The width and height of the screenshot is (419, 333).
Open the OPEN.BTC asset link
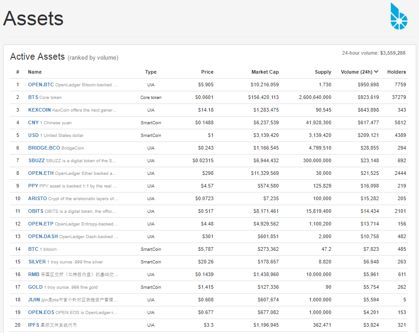tap(41, 84)
